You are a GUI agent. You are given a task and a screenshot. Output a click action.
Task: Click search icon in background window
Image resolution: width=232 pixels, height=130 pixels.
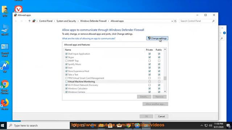221,39
